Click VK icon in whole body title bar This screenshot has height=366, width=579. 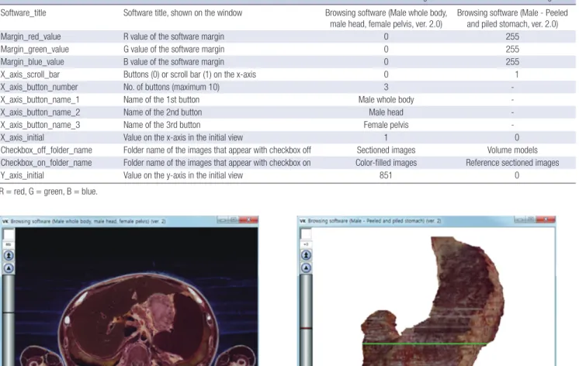5,221
